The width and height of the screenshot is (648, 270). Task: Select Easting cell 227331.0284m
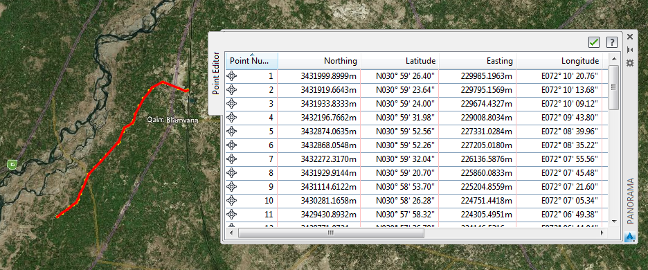477,132
